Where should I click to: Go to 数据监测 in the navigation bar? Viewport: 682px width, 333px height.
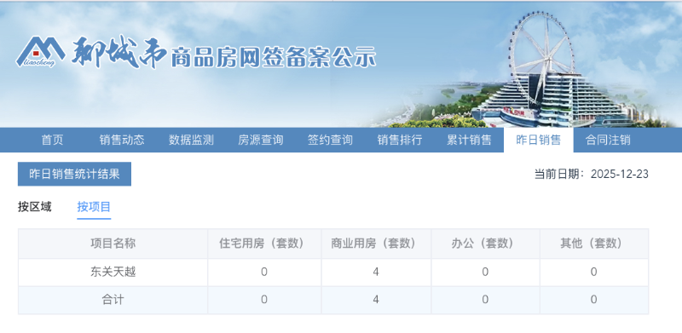(191, 140)
